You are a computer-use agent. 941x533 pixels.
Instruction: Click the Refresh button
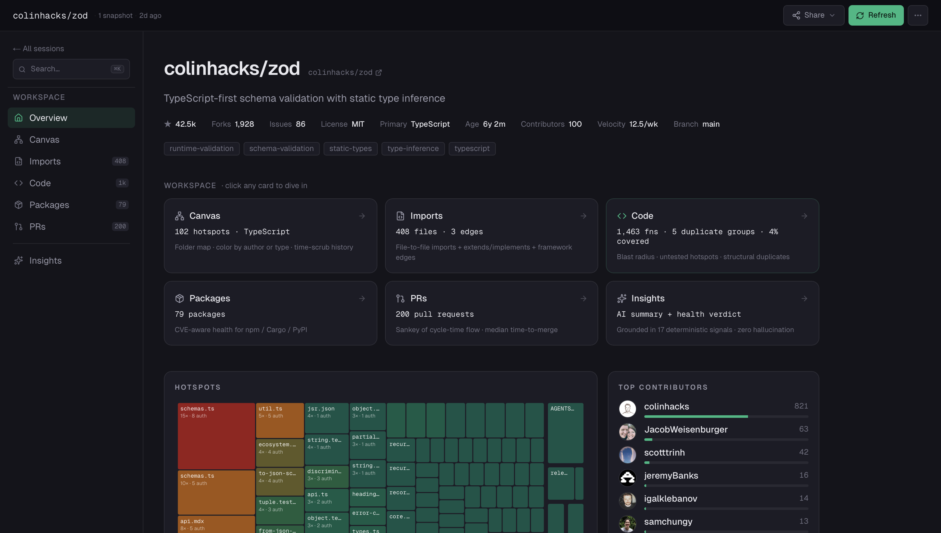coord(876,15)
